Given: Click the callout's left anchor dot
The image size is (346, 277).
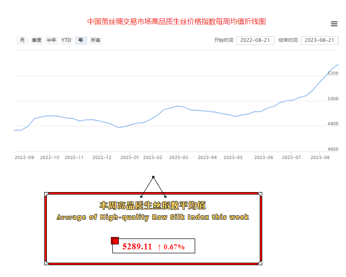Looking at the screenshot, I should tap(141, 197).
